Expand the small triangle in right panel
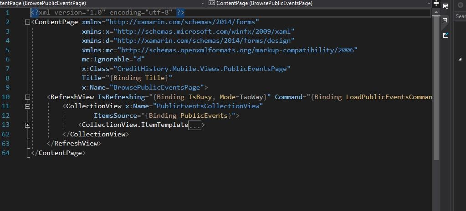 tap(461, 59)
